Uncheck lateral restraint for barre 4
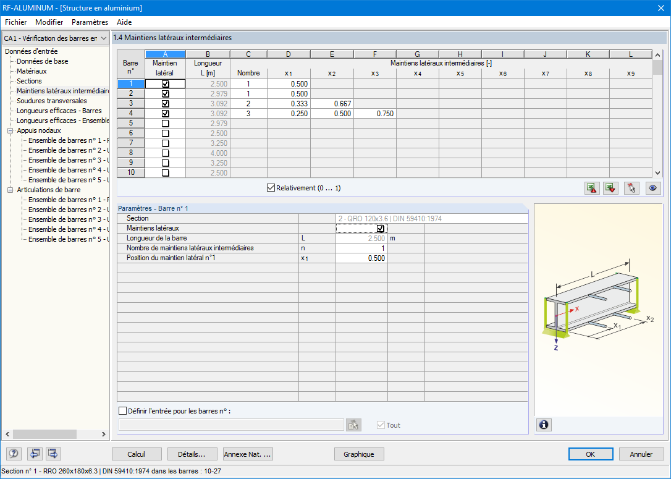 pyautogui.click(x=165, y=114)
